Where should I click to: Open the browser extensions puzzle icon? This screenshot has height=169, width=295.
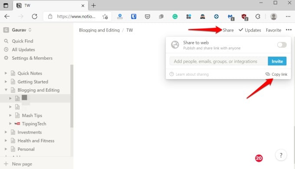coord(258,16)
